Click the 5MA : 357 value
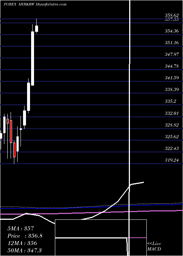The height and width of the screenshot is (256, 183). (20, 229)
